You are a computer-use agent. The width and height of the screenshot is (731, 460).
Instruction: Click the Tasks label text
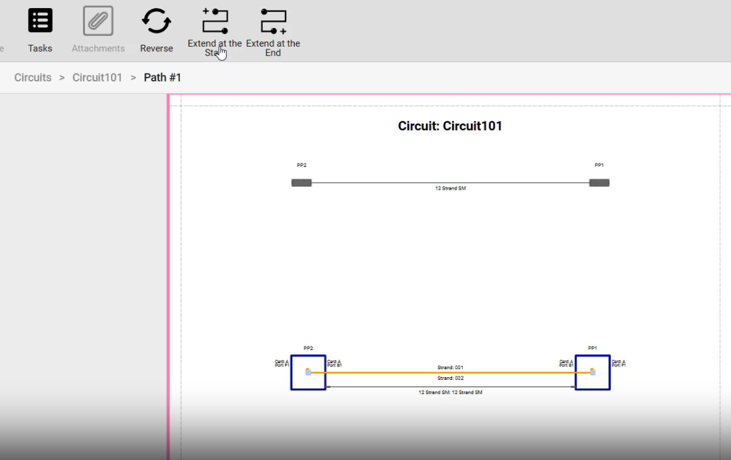click(40, 49)
